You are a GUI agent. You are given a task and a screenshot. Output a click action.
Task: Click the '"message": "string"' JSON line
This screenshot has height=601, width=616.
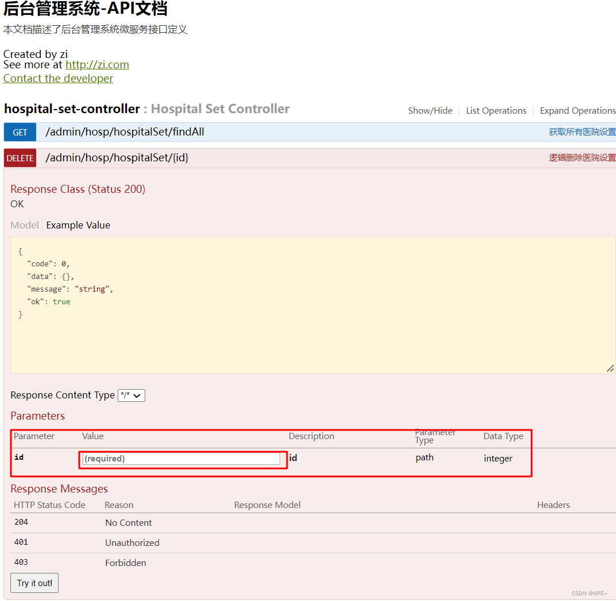pos(70,289)
